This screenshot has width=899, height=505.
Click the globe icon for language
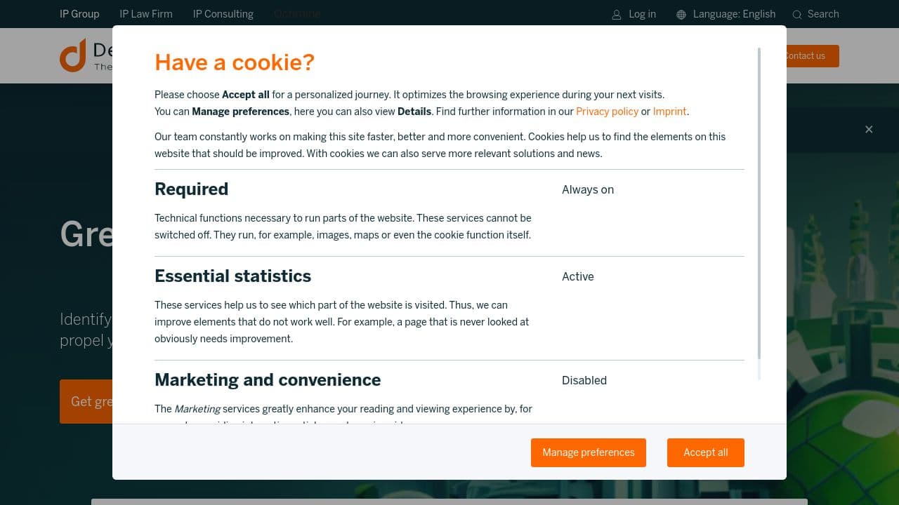pyautogui.click(x=681, y=15)
